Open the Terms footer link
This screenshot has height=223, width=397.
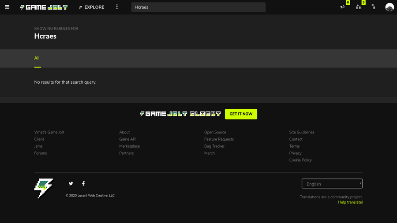(x=294, y=146)
